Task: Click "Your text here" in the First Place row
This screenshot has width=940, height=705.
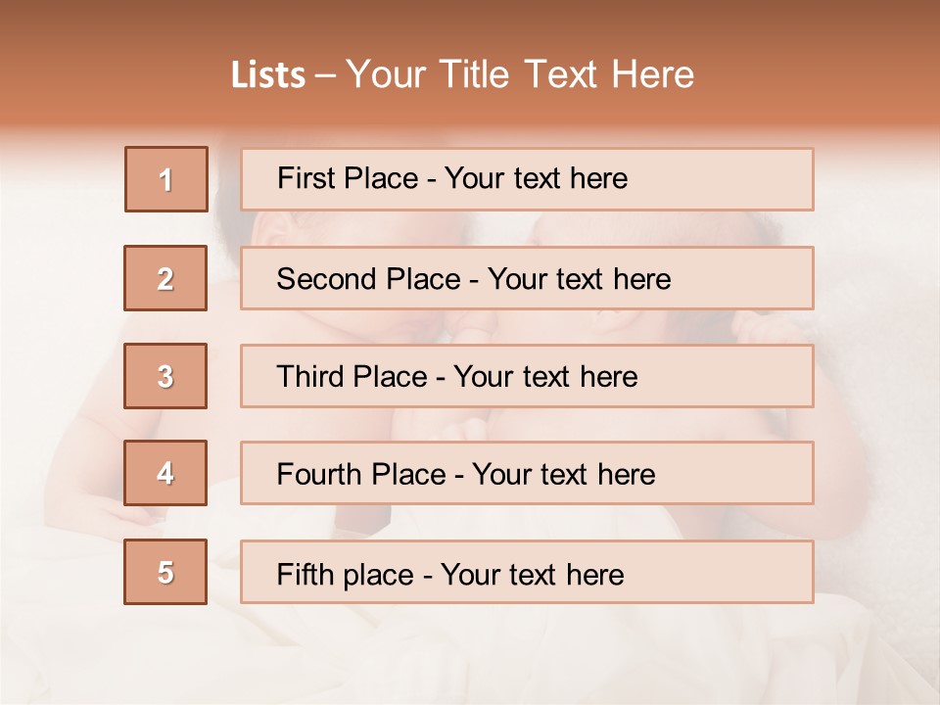Action: coord(536,178)
